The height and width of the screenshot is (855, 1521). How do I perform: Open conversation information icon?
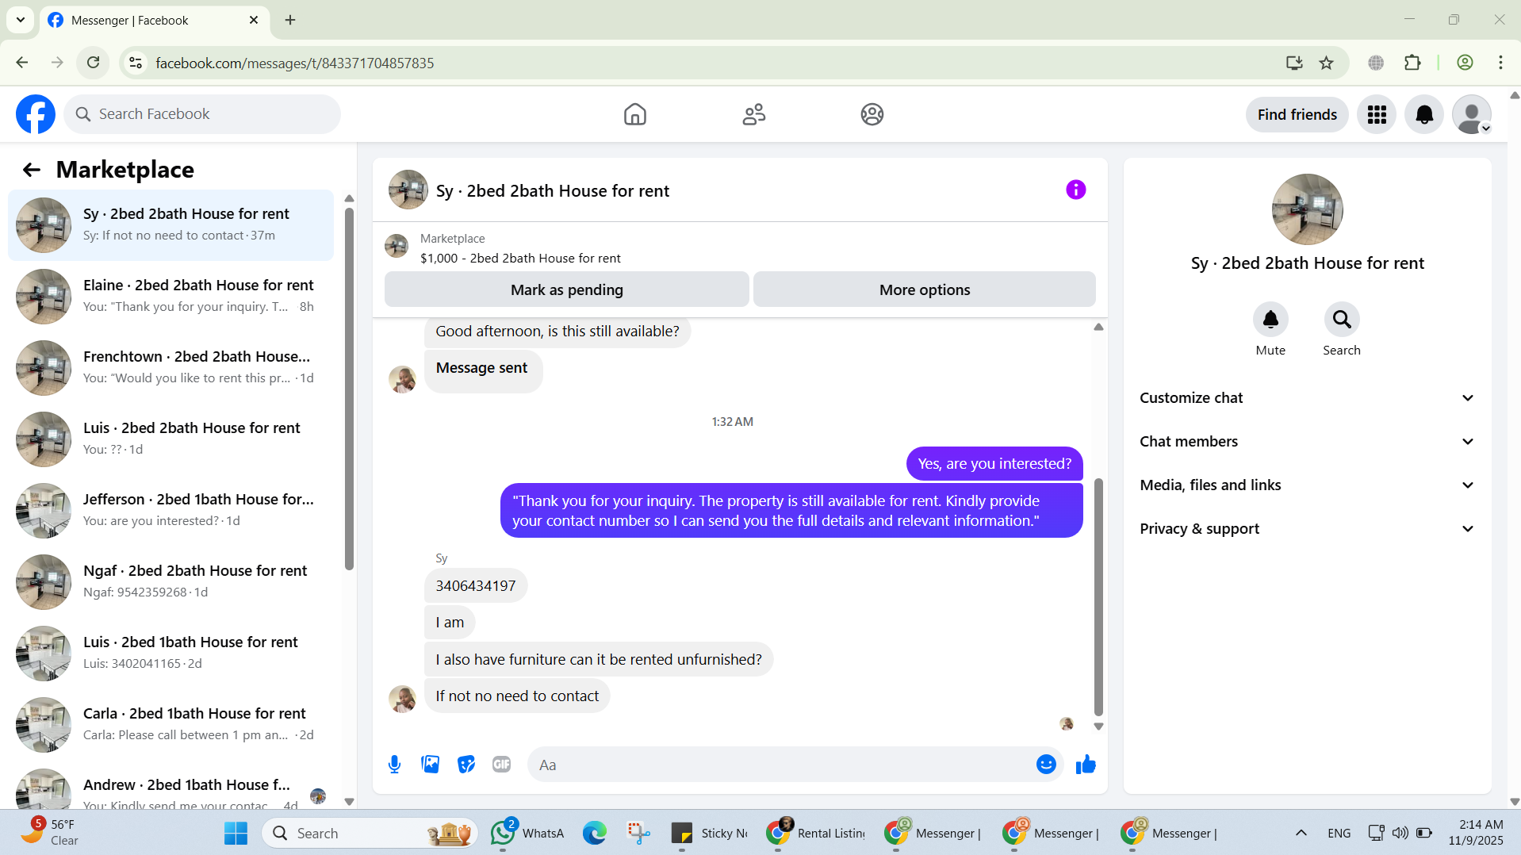click(1075, 190)
